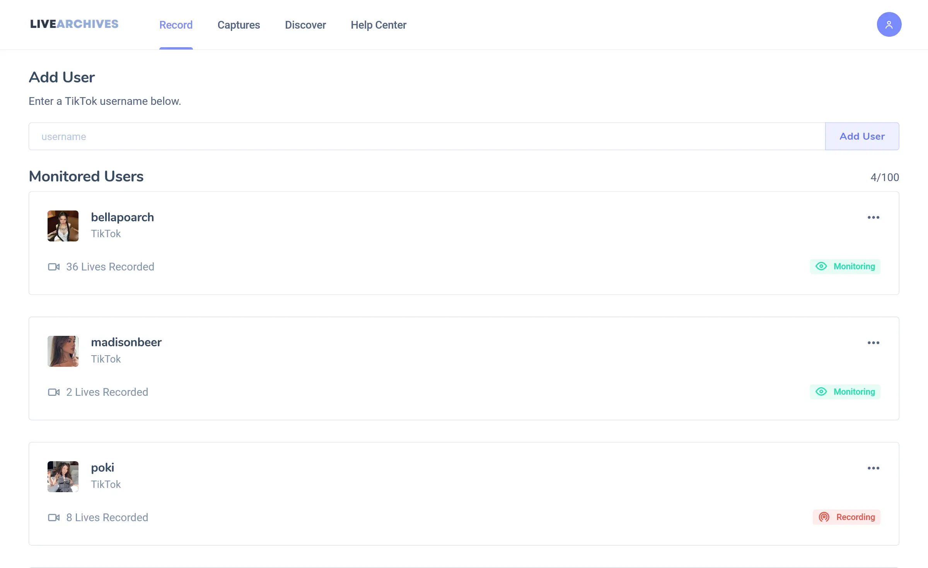The width and height of the screenshot is (928, 568).
Task: Switch to the Discover tab
Action: pyautogui.click(x=305, y=24)
